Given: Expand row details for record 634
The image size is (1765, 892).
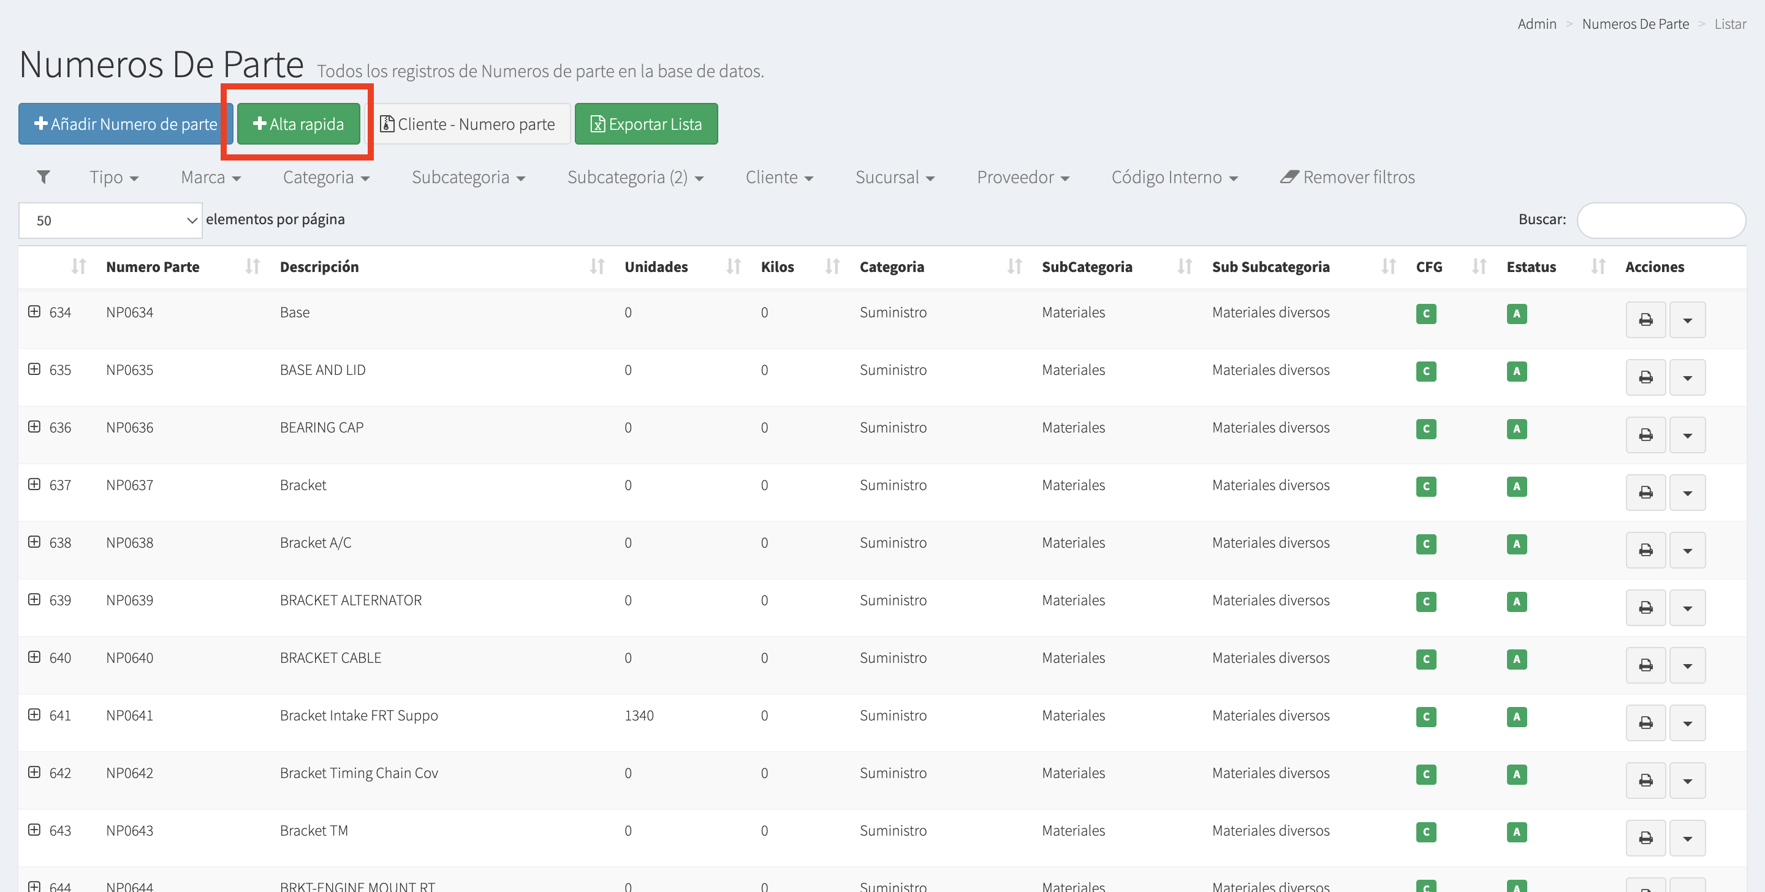Looking at the screenshot, I should click(x=34, y=312).
